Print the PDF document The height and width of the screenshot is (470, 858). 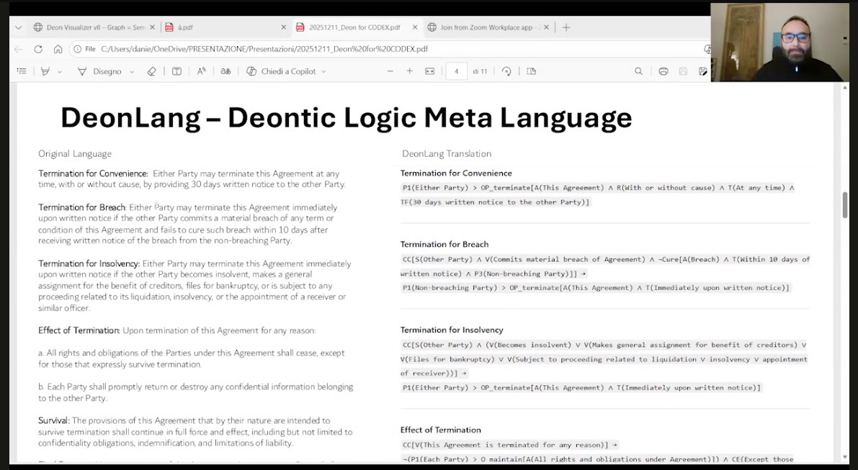click(663, 71)
